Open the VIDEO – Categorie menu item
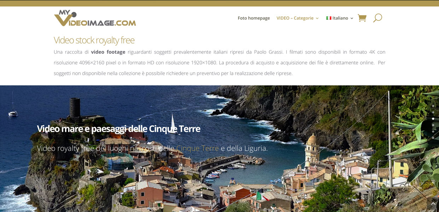 (x=295, y=18)
